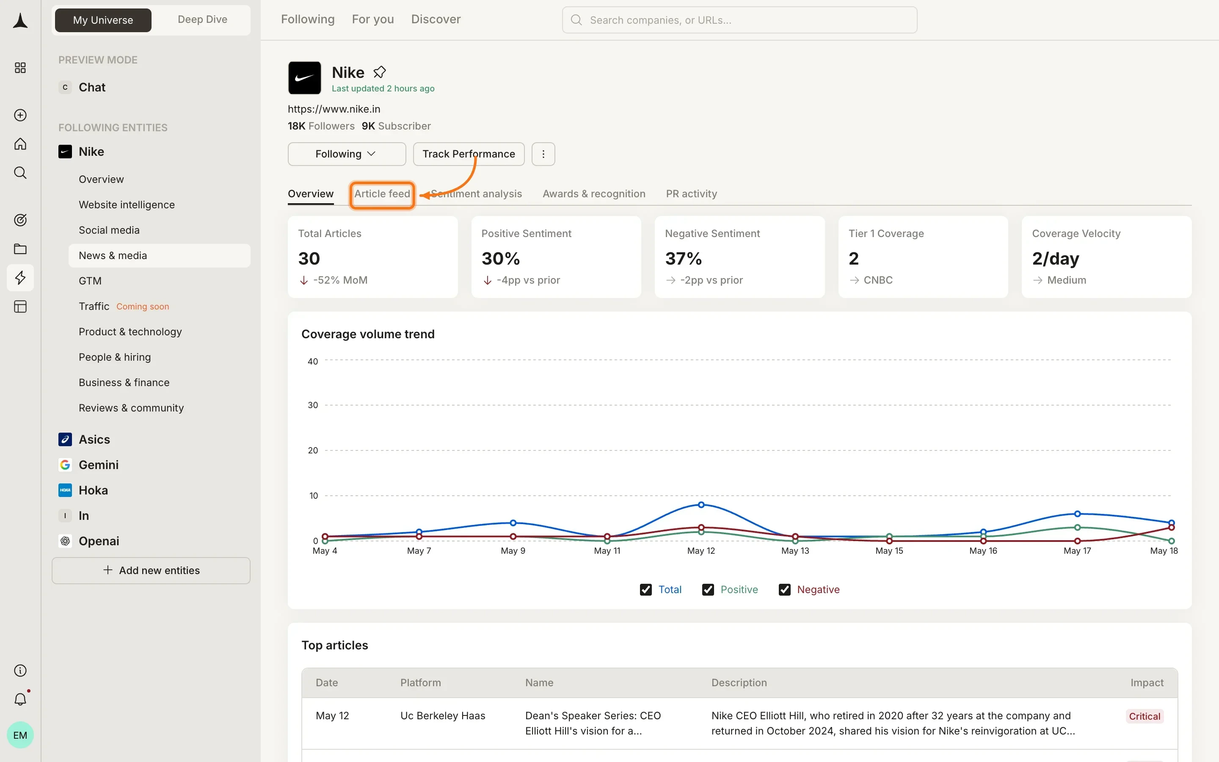Open Business & finance in the sidebar

[x=124, y=383]
